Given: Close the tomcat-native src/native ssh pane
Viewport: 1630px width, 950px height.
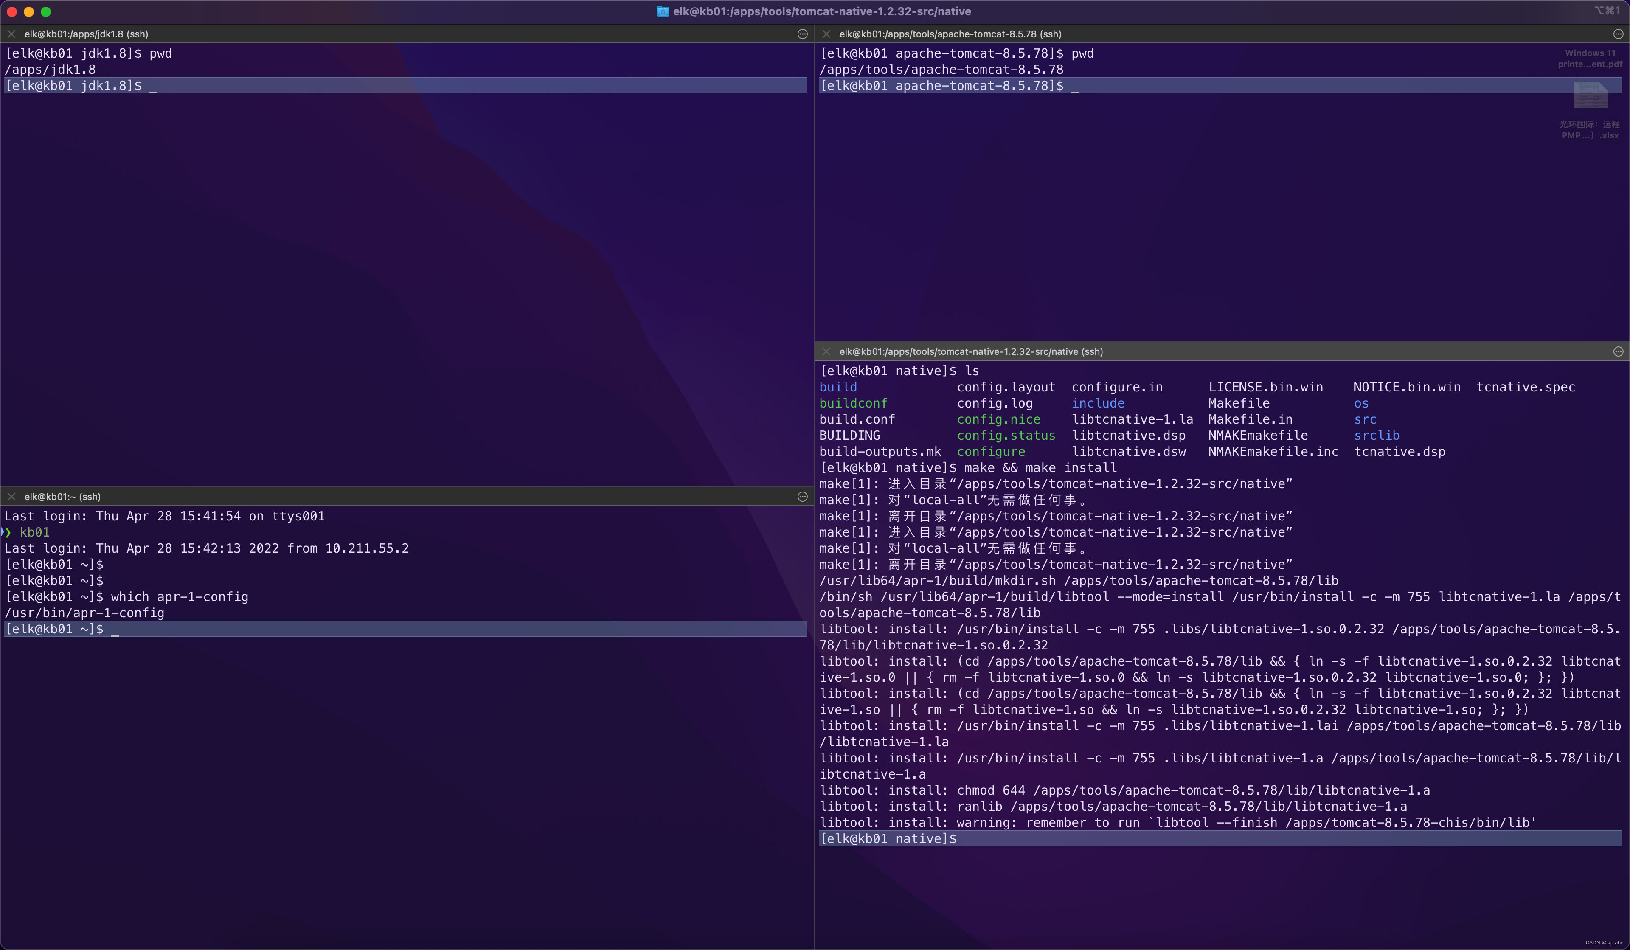Looking at the screenshot, I should pyautogui.click(x=826, y=352).
